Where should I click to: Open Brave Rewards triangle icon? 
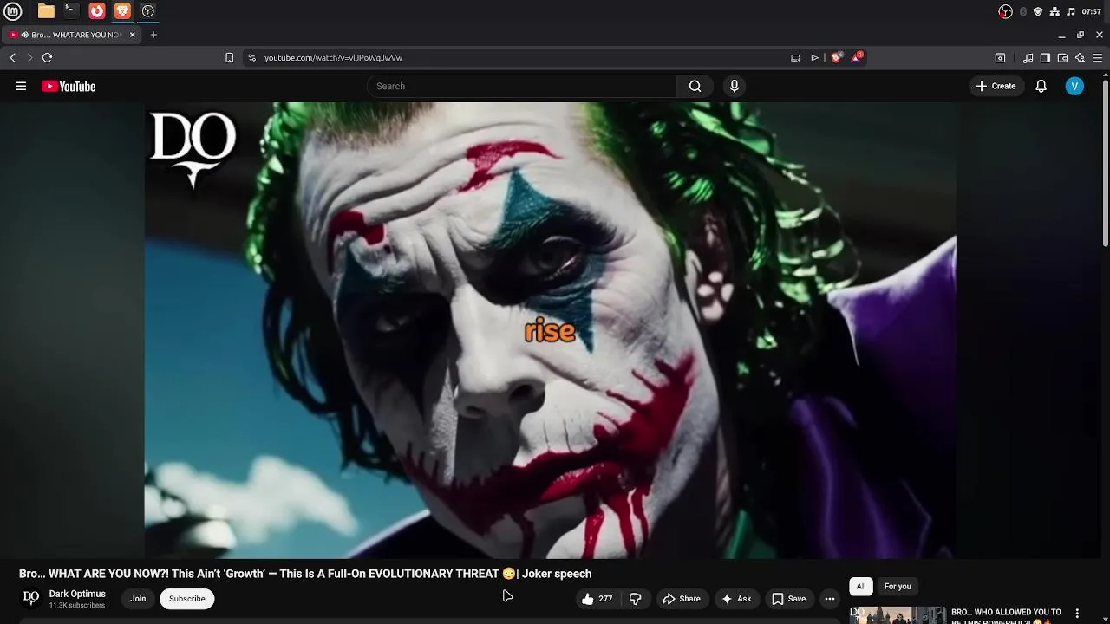pyautogui.click(x=857, y=57)
